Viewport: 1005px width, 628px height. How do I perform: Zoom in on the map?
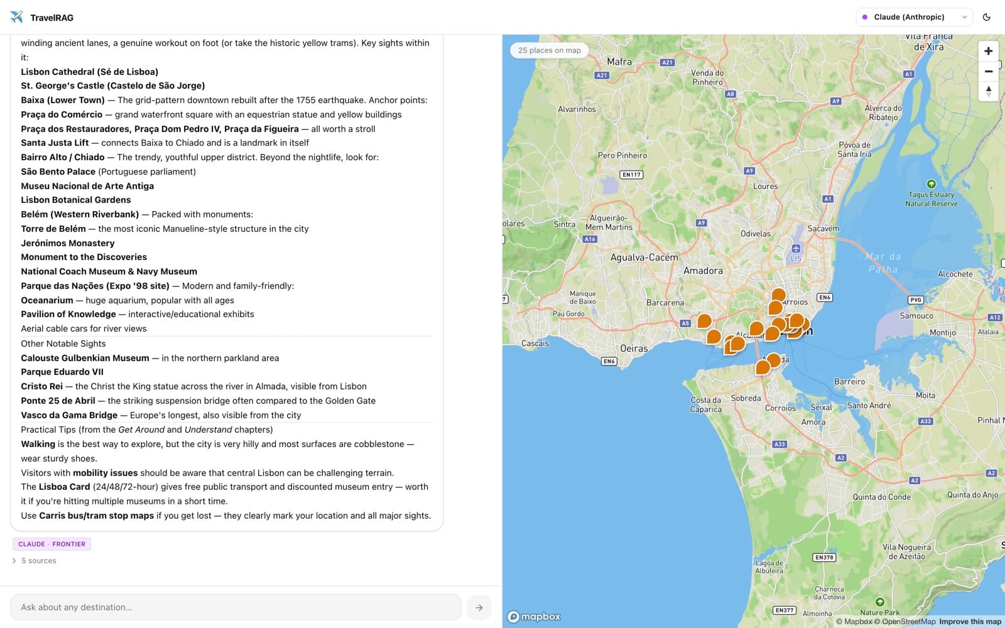click(x=988, y=51)
